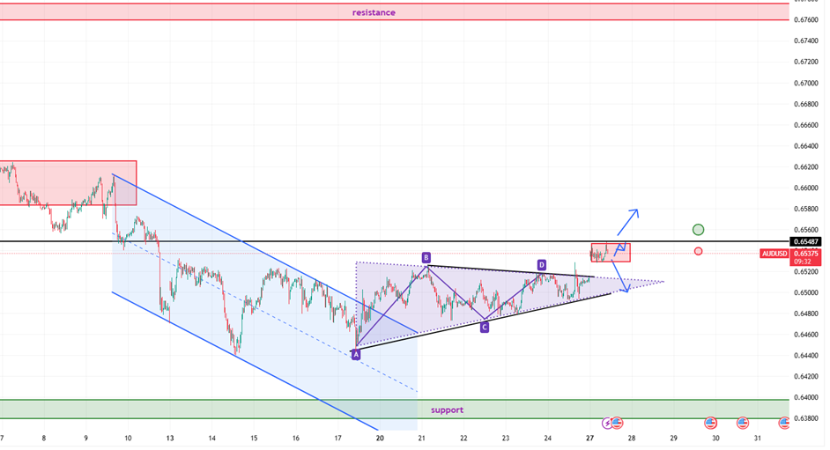Select the small red circle marker
Viewport: 830px width, 450px height.
[698, 252]
